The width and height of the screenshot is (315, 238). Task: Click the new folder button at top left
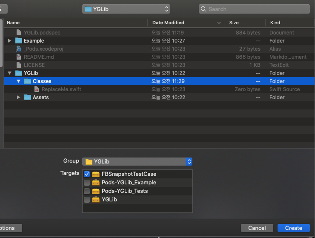pyautogui.click(x=3, y=9)
